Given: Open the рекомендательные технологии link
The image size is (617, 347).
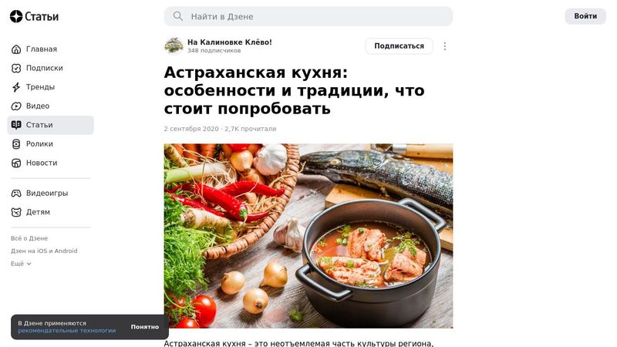Looking at the screenshot, I should pos(67,331).
